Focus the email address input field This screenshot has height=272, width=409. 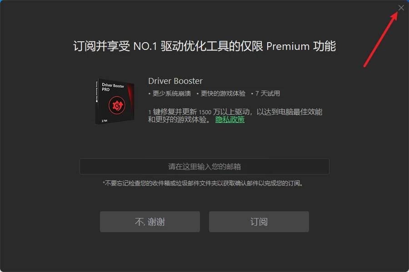[204, 166]
